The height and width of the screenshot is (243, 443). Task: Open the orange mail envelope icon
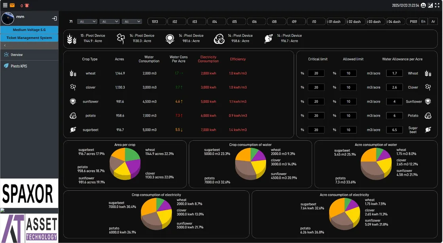[12, 5]
